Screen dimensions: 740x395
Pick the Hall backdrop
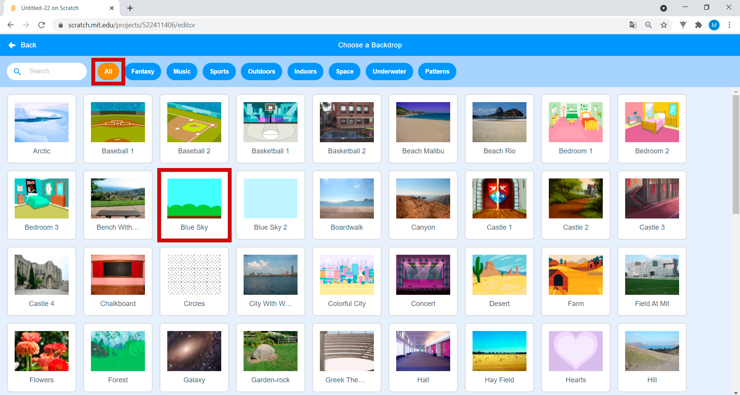click(423, 358)
